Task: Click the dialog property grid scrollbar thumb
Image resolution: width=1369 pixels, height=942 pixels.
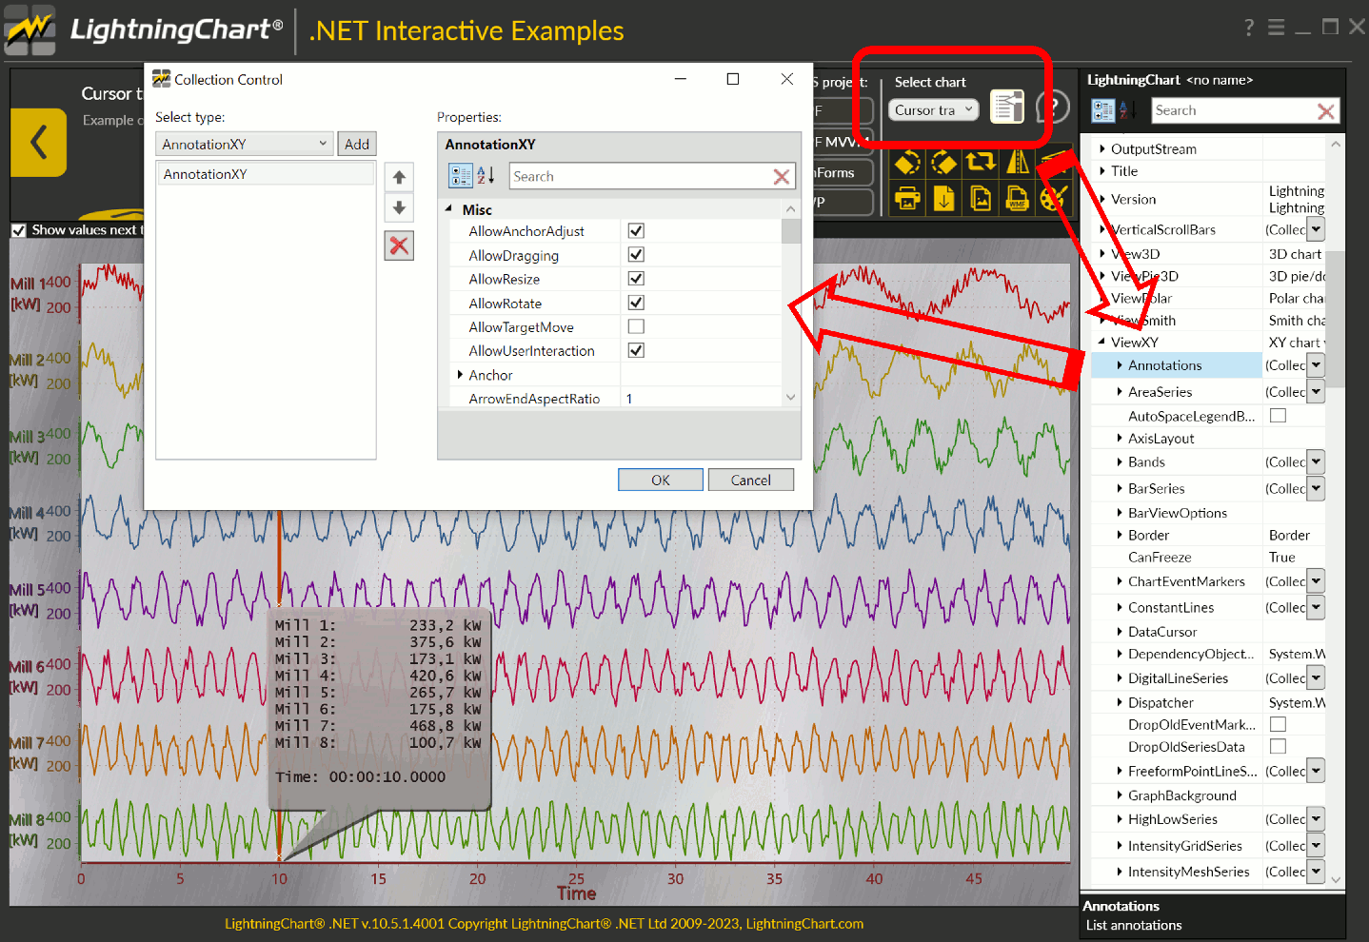Action: click(x=790, y=231)
